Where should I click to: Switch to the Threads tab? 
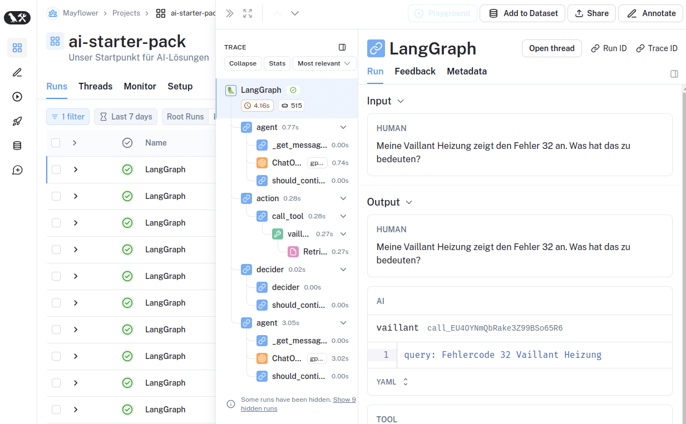tap(95, 86)
